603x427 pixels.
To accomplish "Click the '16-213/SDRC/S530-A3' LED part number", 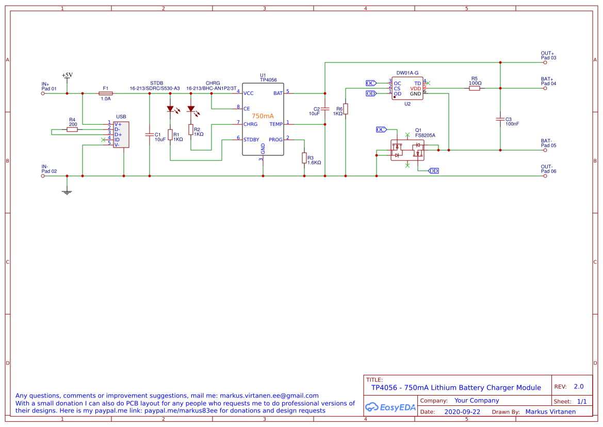I will point(155,88).
